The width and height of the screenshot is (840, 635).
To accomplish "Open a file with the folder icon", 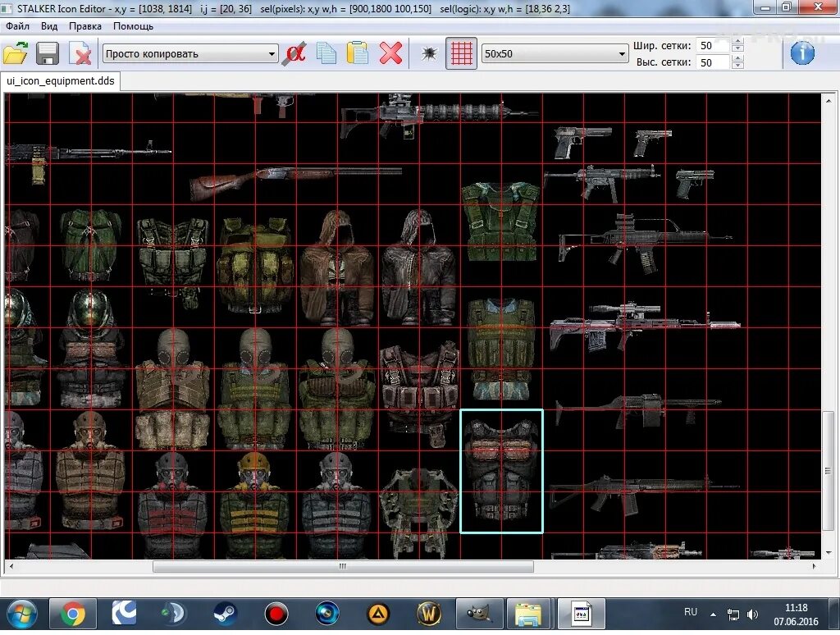I will point(16,53).
